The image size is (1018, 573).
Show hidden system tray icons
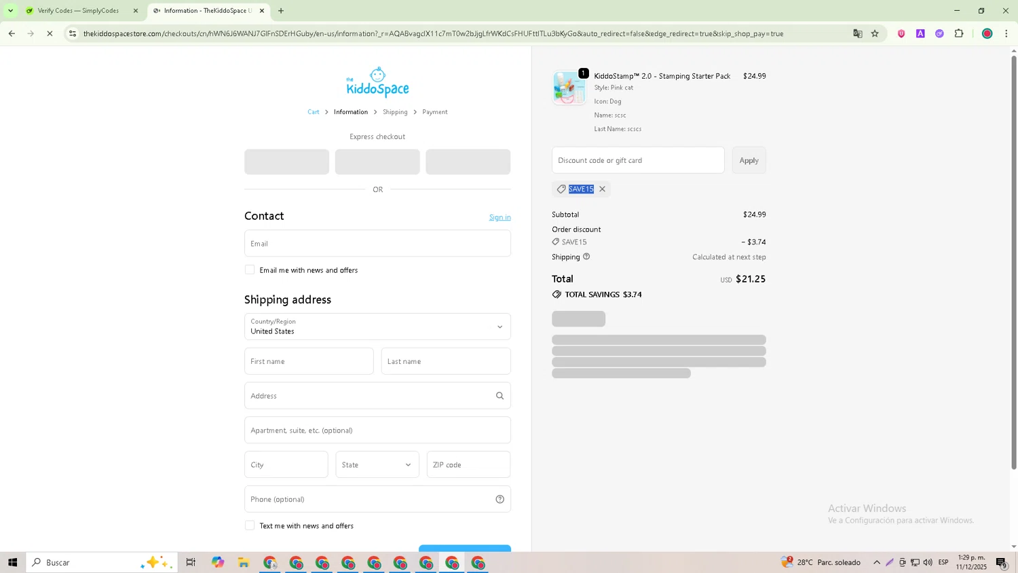pyautogui.click(x=877, y=562)
